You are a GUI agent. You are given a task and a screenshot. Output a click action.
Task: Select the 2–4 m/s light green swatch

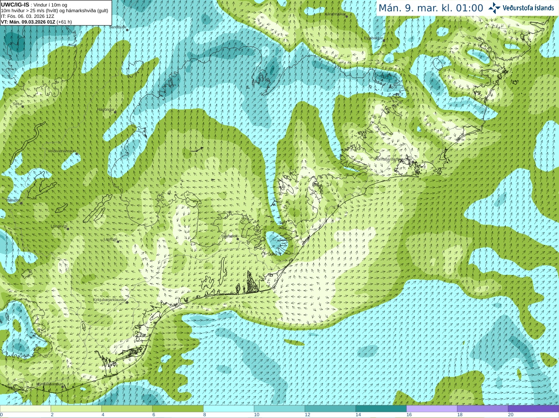pos(76,409)
